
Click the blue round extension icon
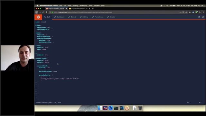click(x=193, y=12)
